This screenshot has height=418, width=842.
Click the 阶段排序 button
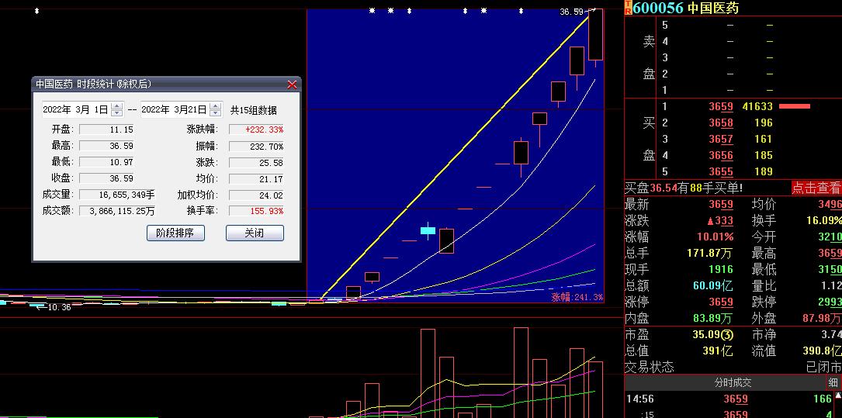(x=175, y=233)
